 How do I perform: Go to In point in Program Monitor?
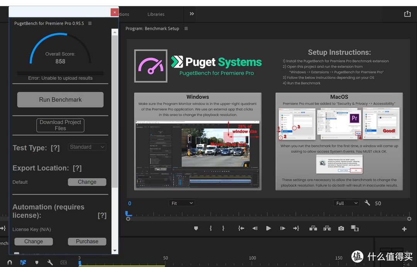pyautogui.click(x=241, y=228)
